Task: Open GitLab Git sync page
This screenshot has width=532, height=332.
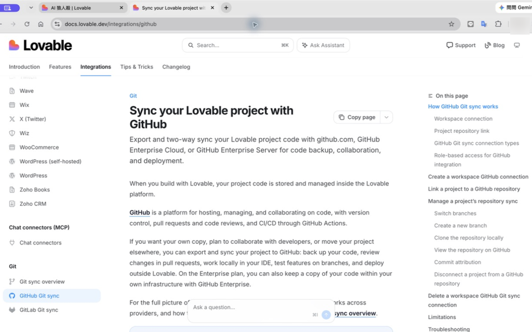Action: coord(38,310)
